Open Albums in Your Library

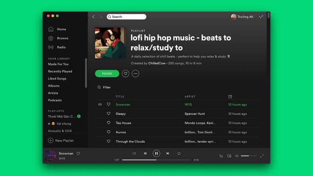coord(54,86)
